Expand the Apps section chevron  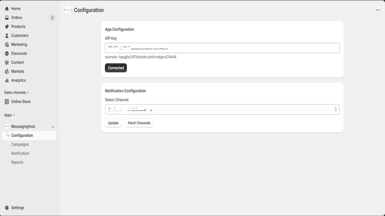14,115
